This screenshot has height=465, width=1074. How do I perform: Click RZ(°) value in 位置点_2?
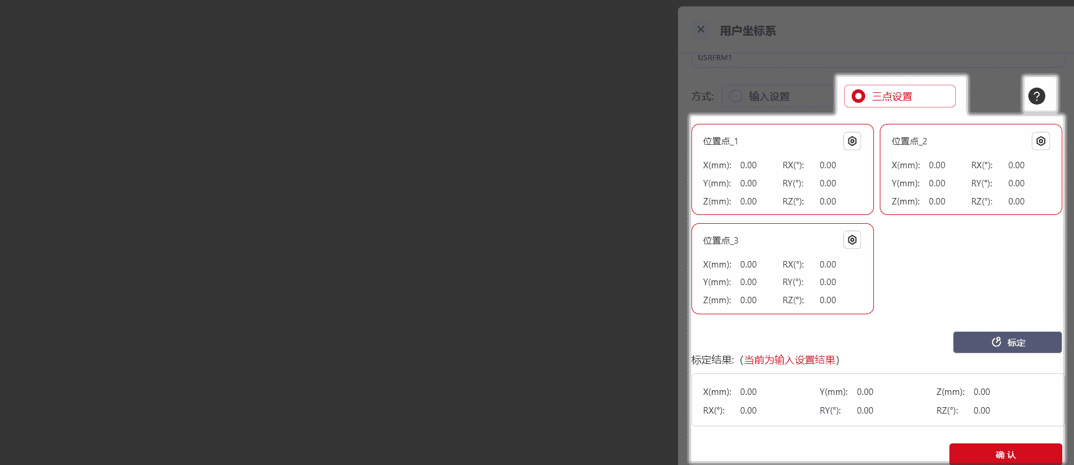tap(1016, 202)
